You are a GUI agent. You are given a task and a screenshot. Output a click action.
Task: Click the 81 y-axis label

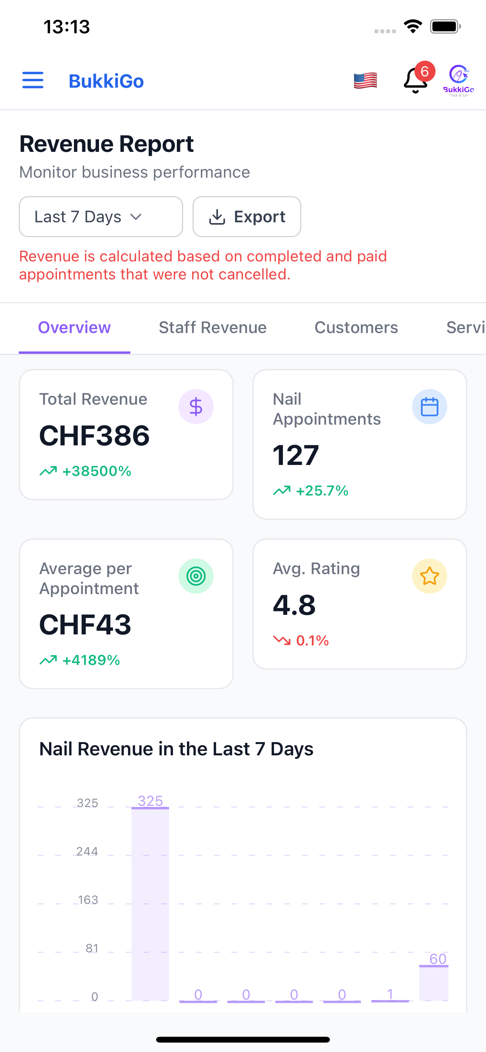[92, 948]
